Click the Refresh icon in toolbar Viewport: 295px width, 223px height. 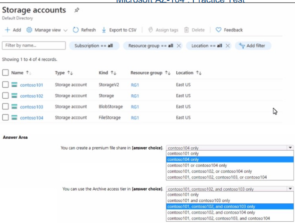76,30
